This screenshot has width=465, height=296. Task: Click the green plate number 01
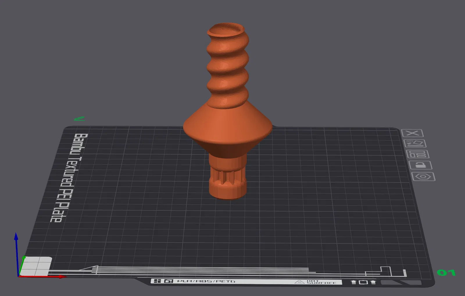[446, 272]
